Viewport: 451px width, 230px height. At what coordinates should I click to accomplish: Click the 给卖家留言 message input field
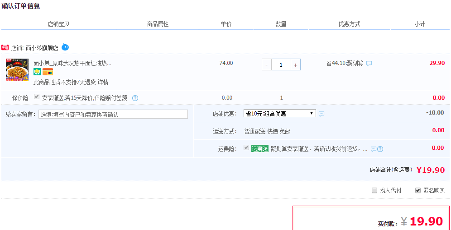point(113,115)
